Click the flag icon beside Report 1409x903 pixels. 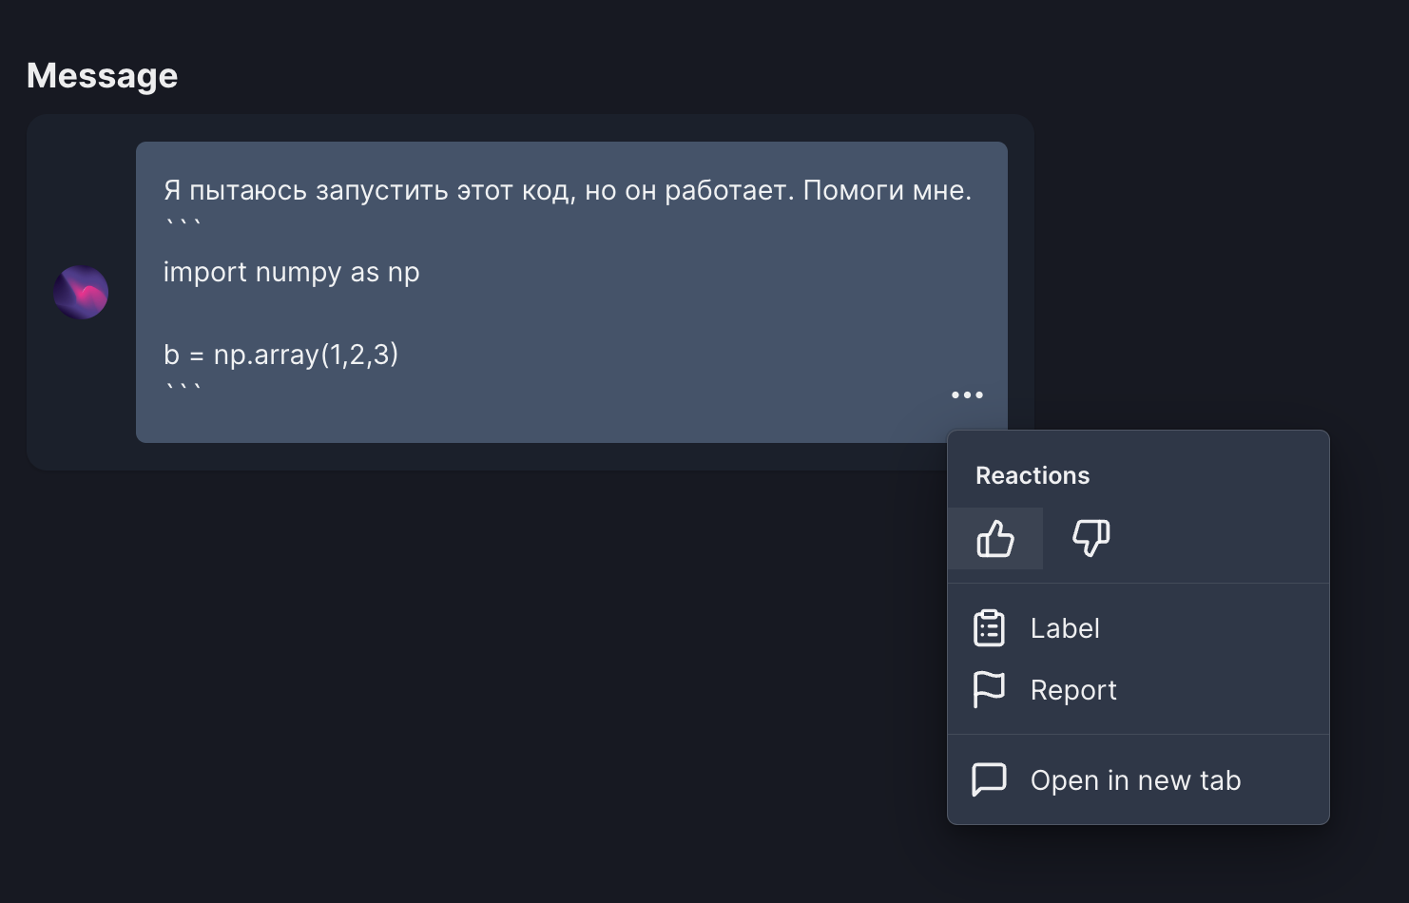pyautogui.click(x=989, y=690)
